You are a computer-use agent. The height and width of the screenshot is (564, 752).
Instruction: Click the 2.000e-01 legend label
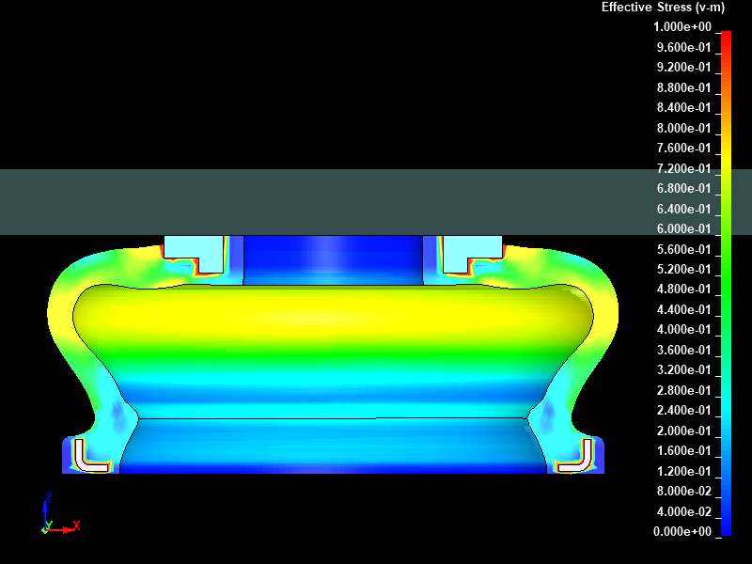[x=683, y=431]
